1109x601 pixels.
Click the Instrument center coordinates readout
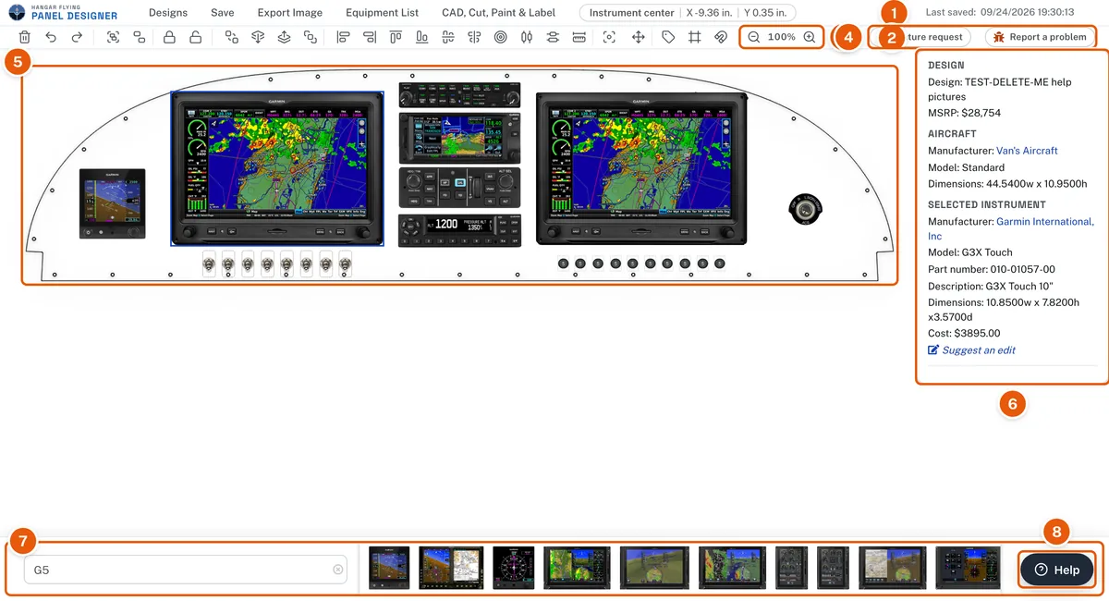click(x=688, y=13)
